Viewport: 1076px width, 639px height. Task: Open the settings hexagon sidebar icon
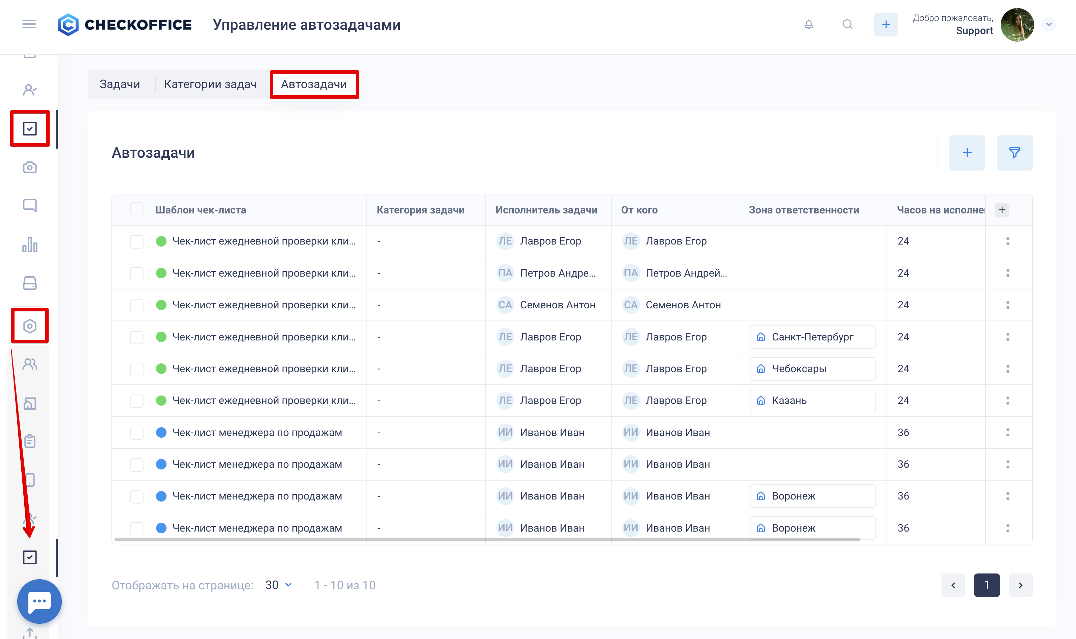point(30,326)
